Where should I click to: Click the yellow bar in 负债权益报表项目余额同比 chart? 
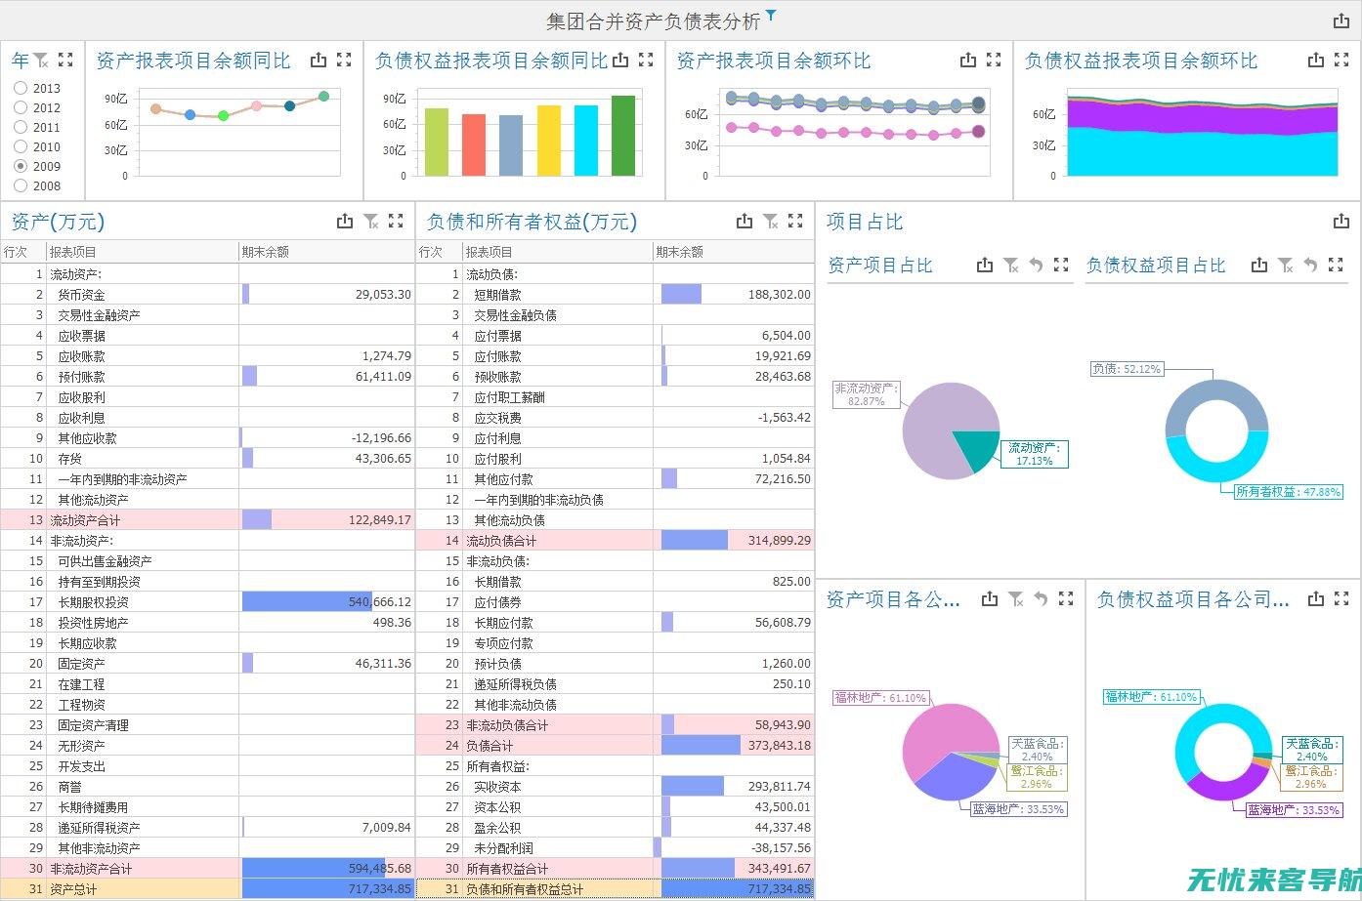coord(549,141)
